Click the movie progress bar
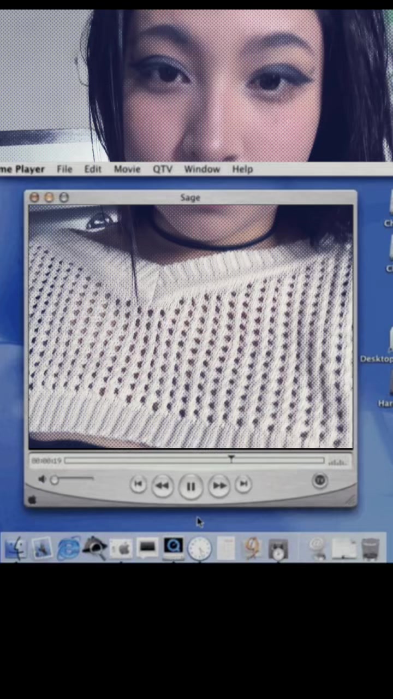 pos(194,461)
